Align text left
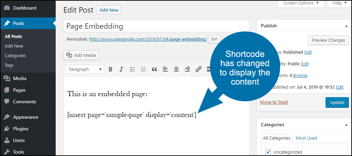The height and width of the screenshot is (156, 352). (165, 69)
